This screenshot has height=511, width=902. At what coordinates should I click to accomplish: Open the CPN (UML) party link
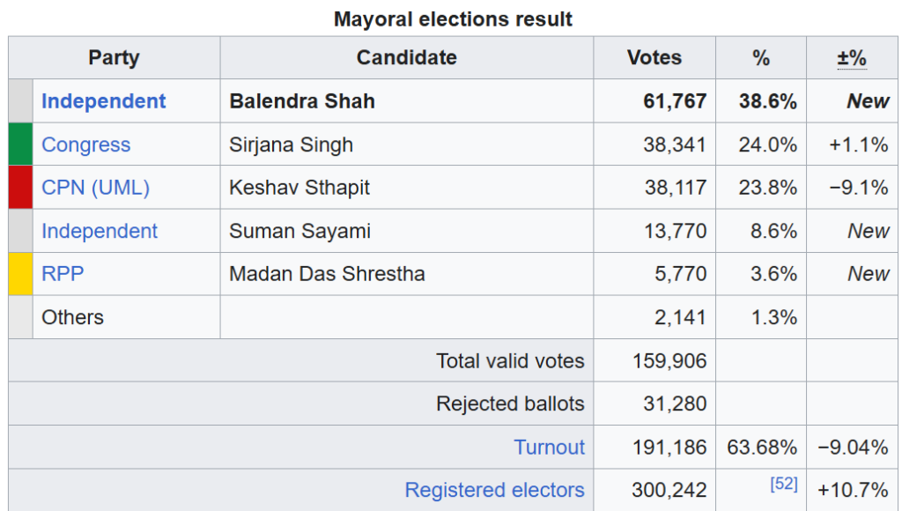pos(95,188)
